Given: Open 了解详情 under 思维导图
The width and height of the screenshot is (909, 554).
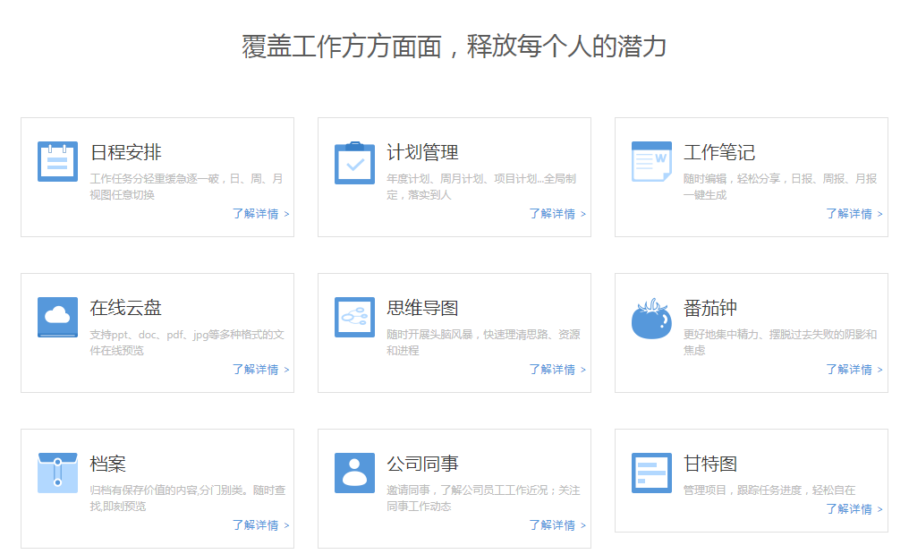Looking at the screenshot, I should point(558,370).
